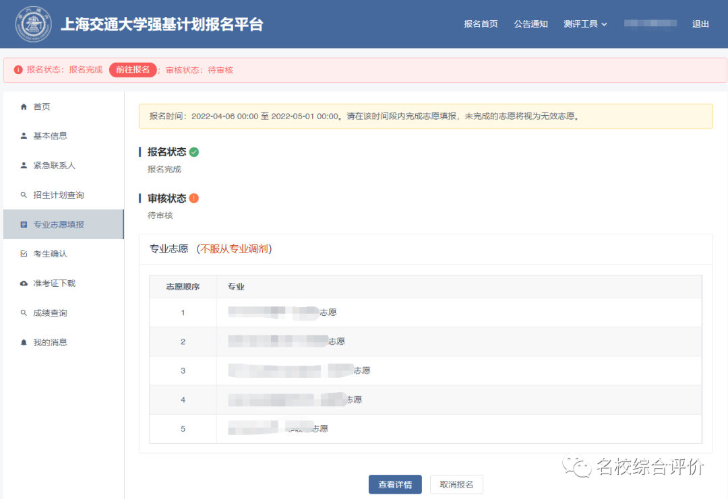This screenshot has height=499, width=728.
Task: Select the document icon for 专业志愿填报
Action: pyautogui.click(x=24, y=224)
